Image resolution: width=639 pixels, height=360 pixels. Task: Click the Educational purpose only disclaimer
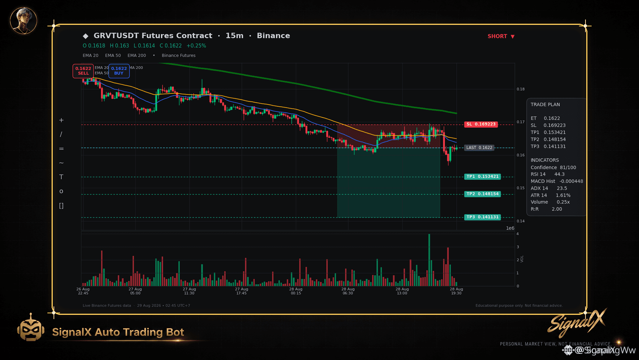[519, 306]
